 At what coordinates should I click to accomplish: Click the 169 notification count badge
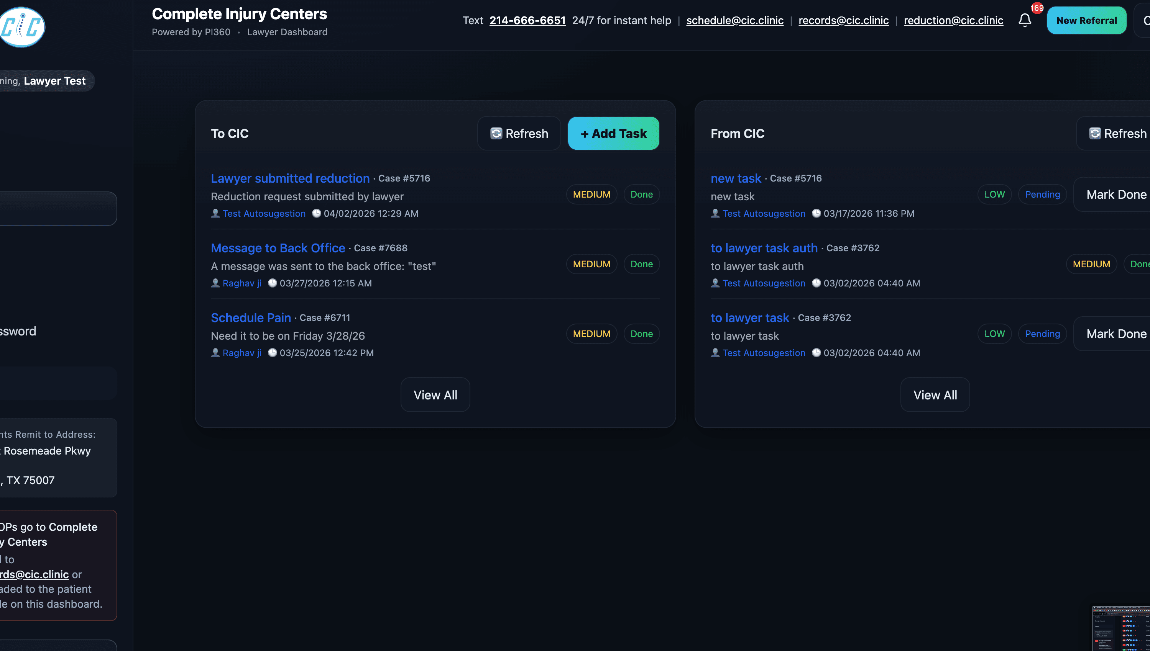1037,8
